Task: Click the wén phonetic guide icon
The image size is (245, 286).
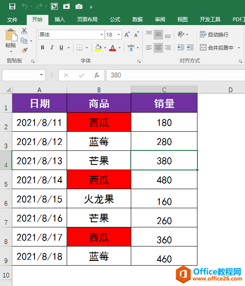Action: (x=131, y=48)
